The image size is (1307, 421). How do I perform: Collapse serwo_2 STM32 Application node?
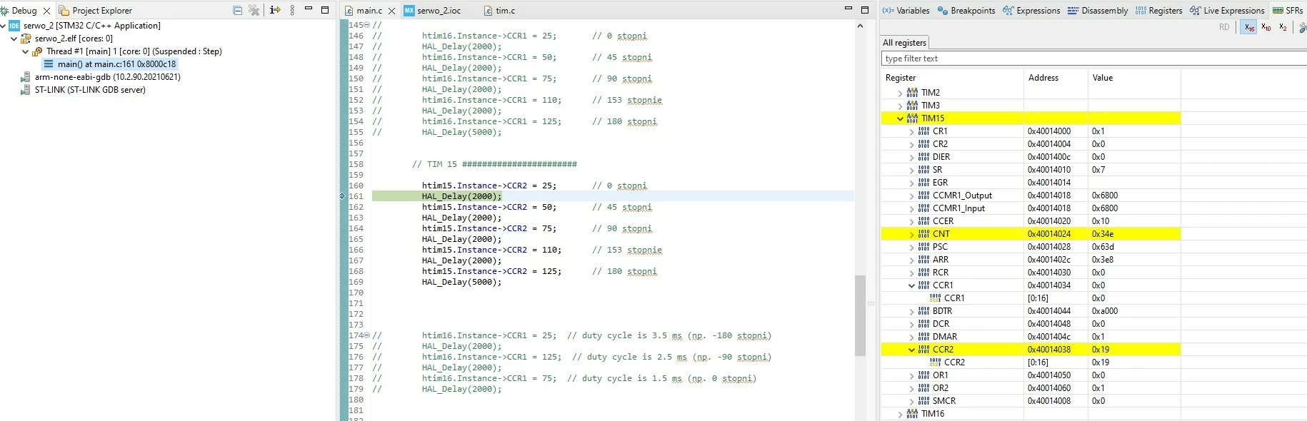pyautogui.click(x=3, y=26)
